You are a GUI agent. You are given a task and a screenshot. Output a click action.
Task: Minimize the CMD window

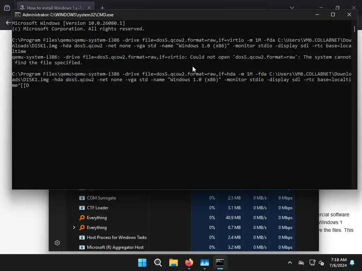pyautogui.click(x=317, y=15)
